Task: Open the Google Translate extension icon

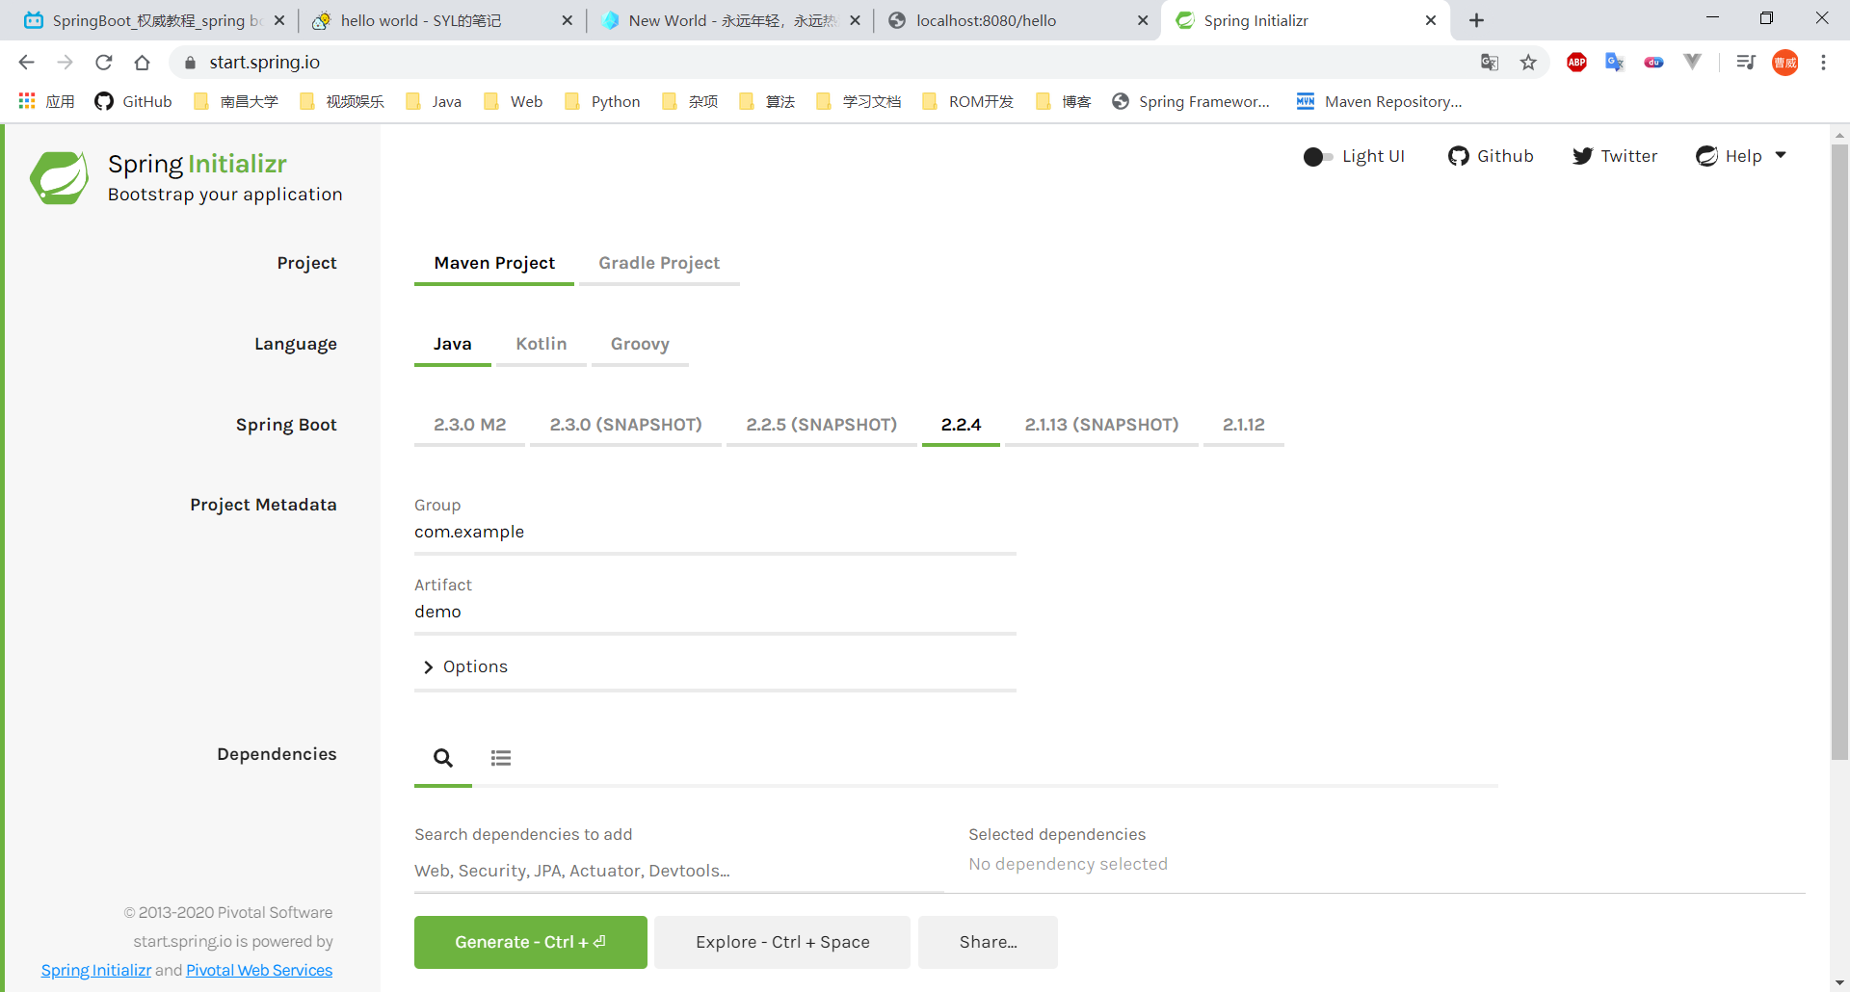Action: pyautogui.click(x=1615, y=63)
